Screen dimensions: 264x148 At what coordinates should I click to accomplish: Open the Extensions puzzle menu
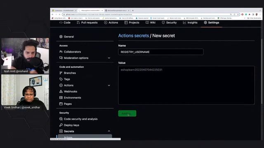coord(249,15)
